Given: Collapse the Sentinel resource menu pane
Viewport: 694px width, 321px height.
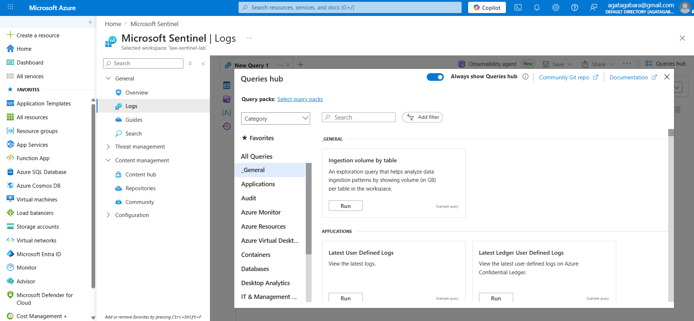Looking at the screenshot, I should point(203,63).
